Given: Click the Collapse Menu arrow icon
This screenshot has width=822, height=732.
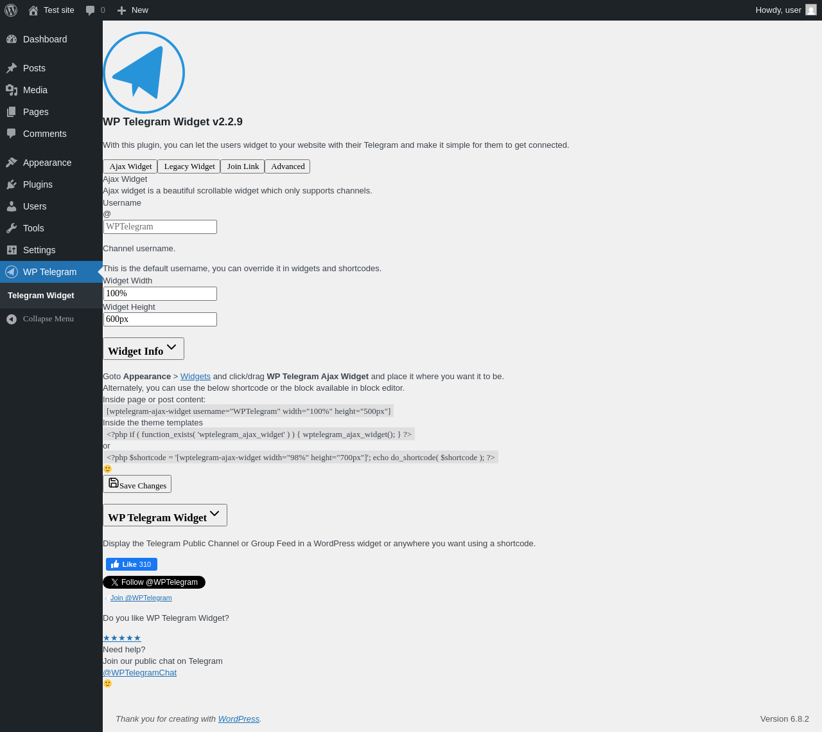Looking at the screenshot, I should (12, 319).
